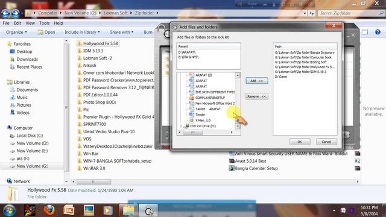Click horizontal scrollbar thumb in tree panel

(193, 133)
